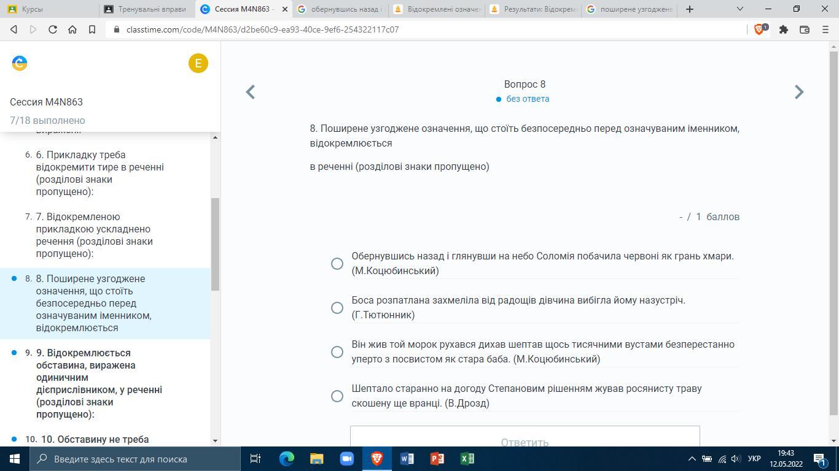839x471 pixels.
Task: Click the 'Сессия M4N863' sidebar title
Action: (x=46, y=102)
